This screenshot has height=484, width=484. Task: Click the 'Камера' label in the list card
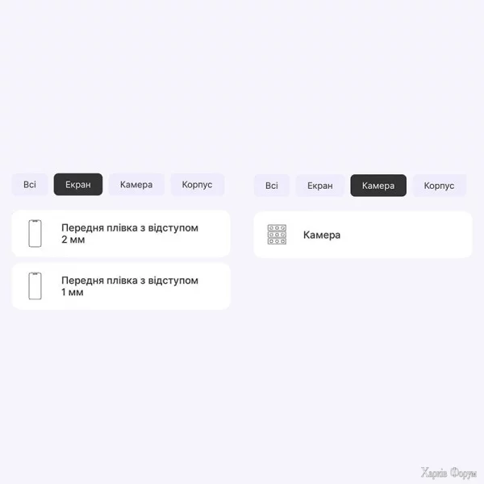[x=322, y=235]
